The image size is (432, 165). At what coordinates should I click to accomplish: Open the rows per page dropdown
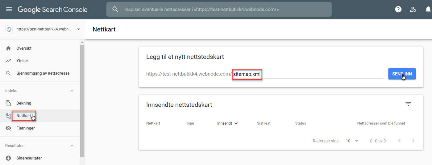point(352,141)
